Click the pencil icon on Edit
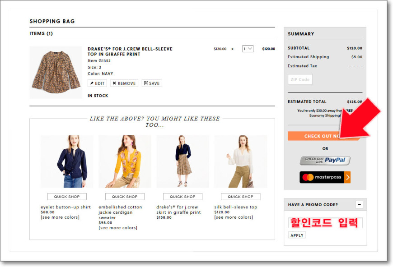The height and width of the screenshot is (267, 393). point(92,83)
